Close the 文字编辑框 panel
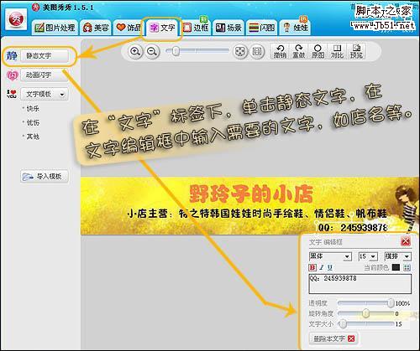Viewport: 420px width, 351px height. (x=406, y=241)
